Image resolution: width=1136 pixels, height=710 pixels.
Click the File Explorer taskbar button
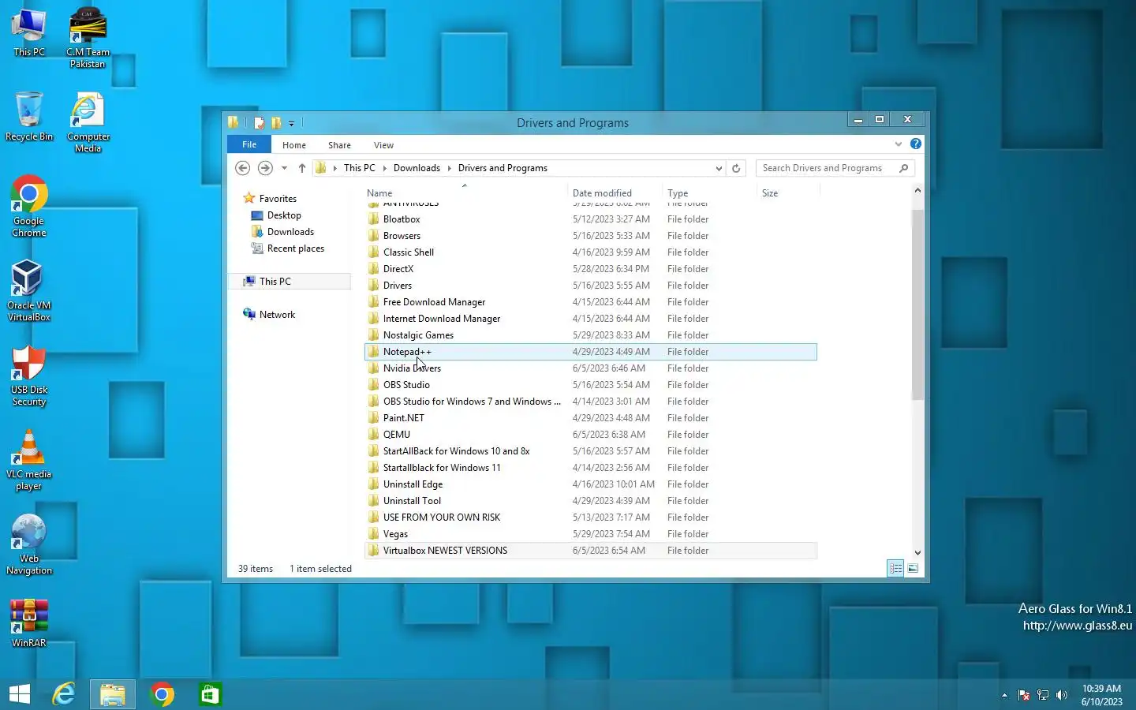112,694
